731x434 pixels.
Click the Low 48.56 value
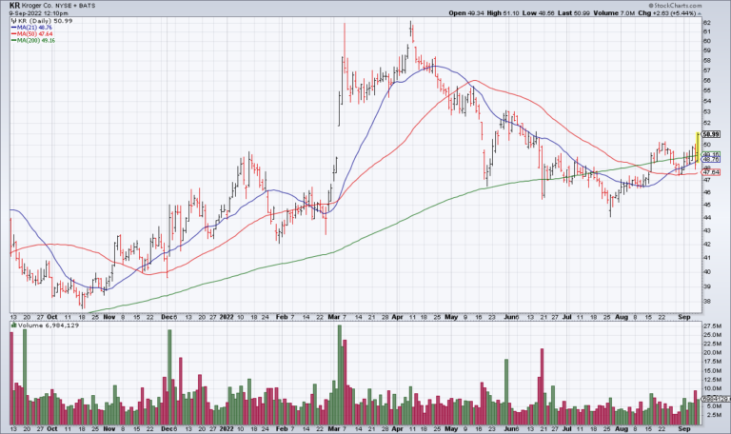pyautogui.click(x=538, y=13)
